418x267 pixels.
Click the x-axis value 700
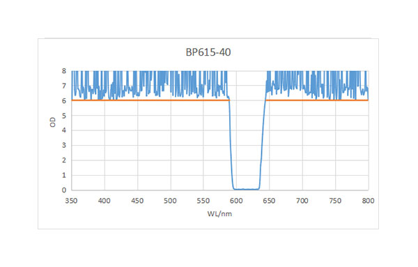pos(302,201)
